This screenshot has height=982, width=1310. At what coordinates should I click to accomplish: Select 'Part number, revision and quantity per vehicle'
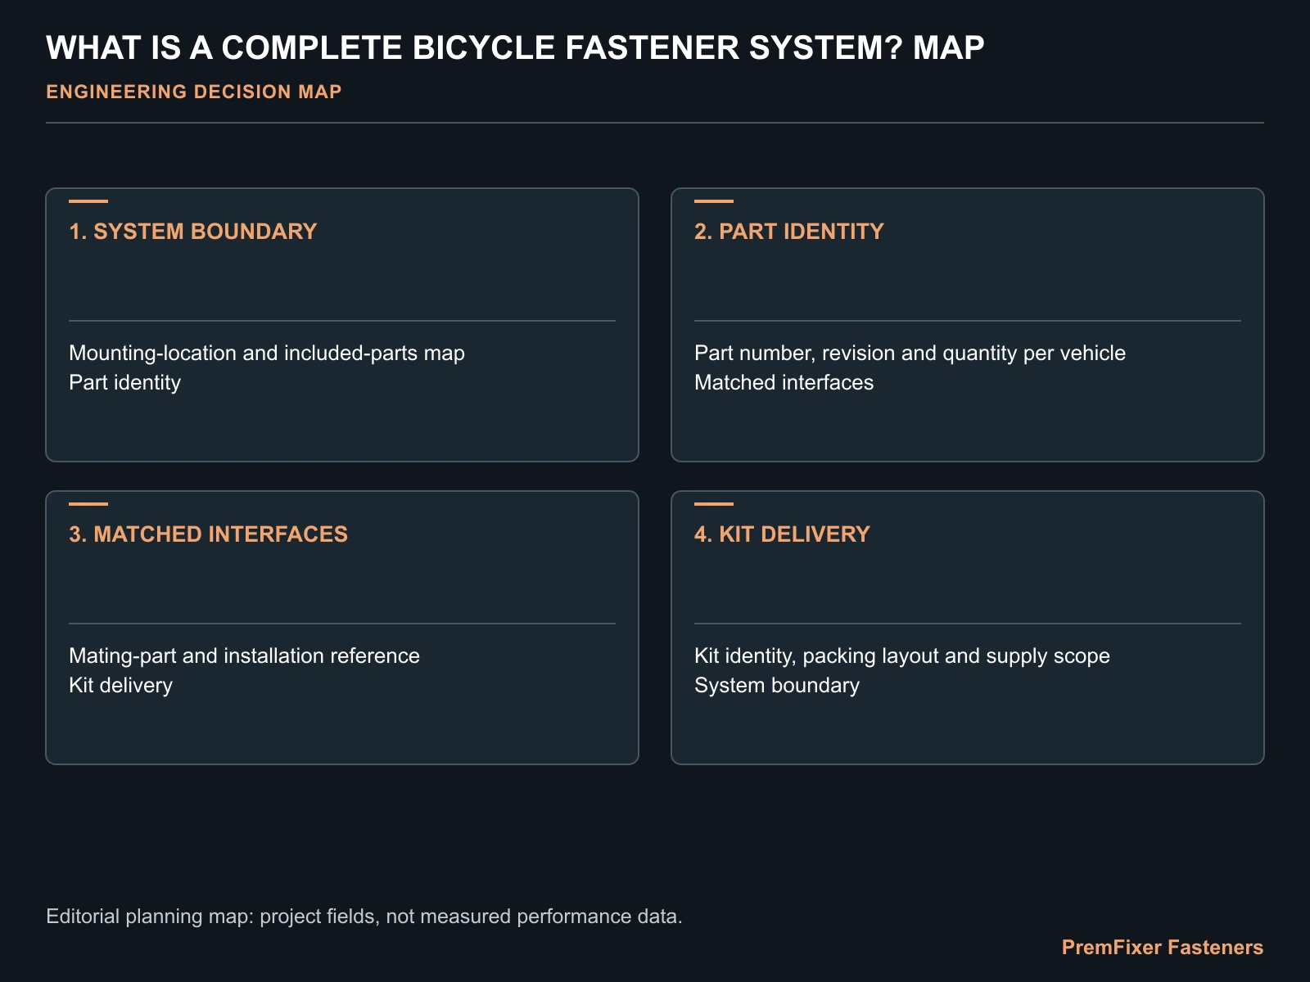click(910, 354)
